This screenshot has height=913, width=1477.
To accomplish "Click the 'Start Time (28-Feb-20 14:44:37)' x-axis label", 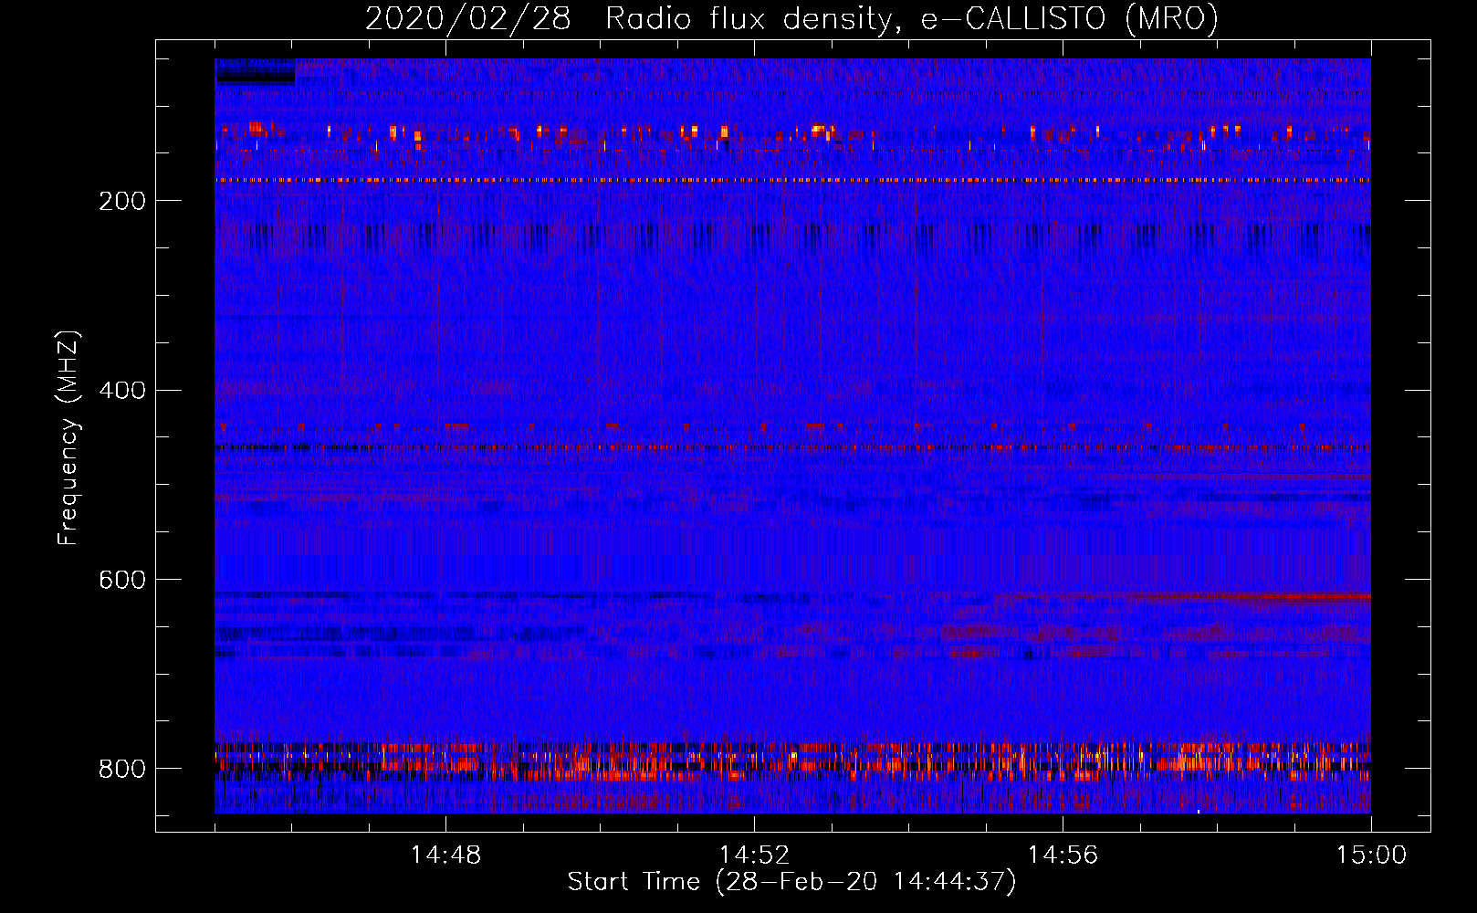I will 791,882.
